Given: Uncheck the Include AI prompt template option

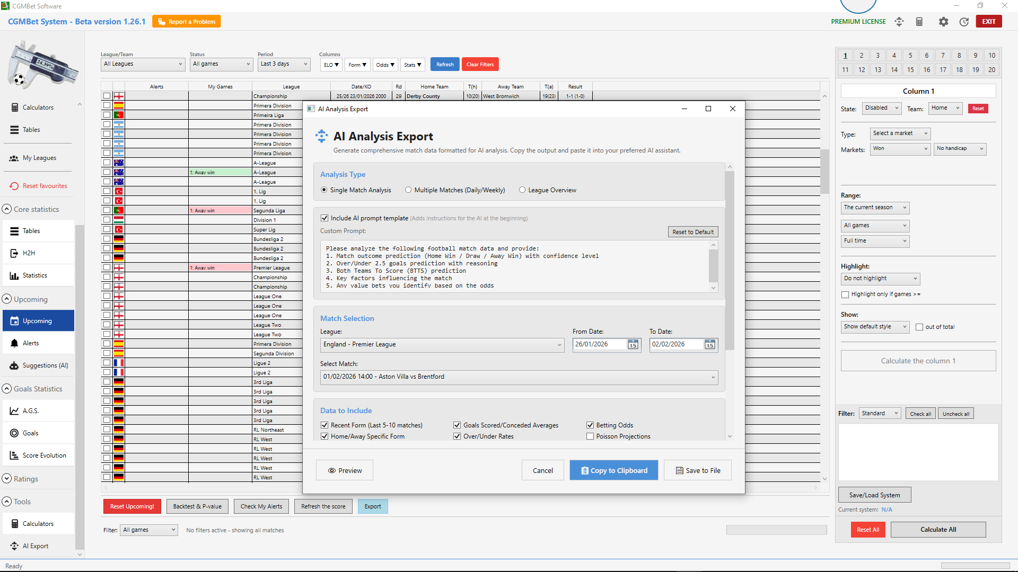Looking at the screenshot, I should pyautogui.click(x=324, y=218).
